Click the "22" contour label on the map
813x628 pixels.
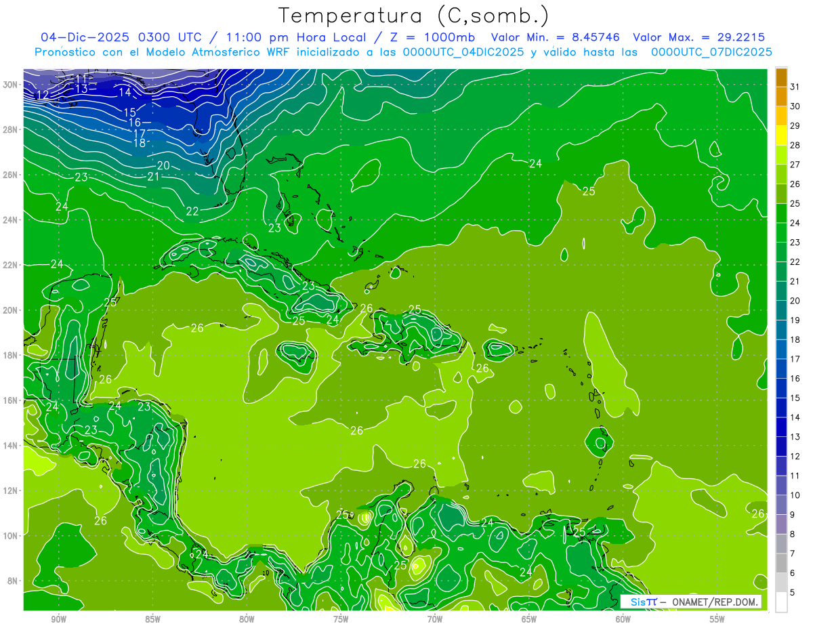(x=192, y=211)
